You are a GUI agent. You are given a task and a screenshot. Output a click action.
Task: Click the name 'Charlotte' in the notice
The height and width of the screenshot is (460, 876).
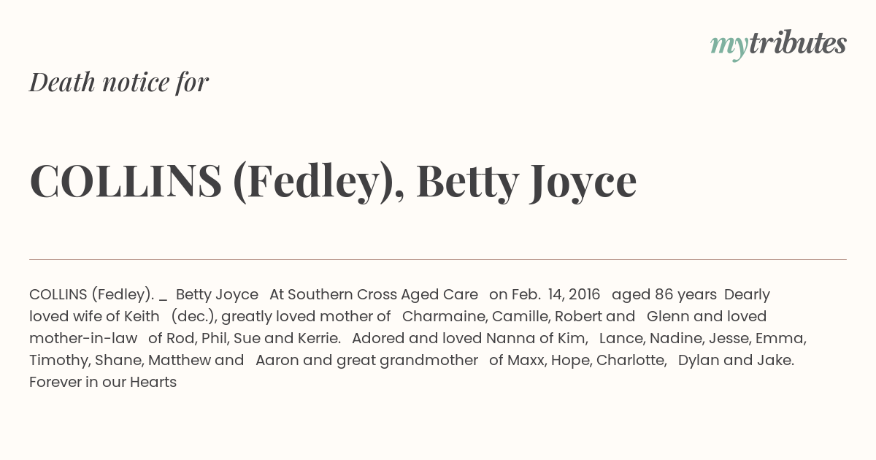coord(632,360)
